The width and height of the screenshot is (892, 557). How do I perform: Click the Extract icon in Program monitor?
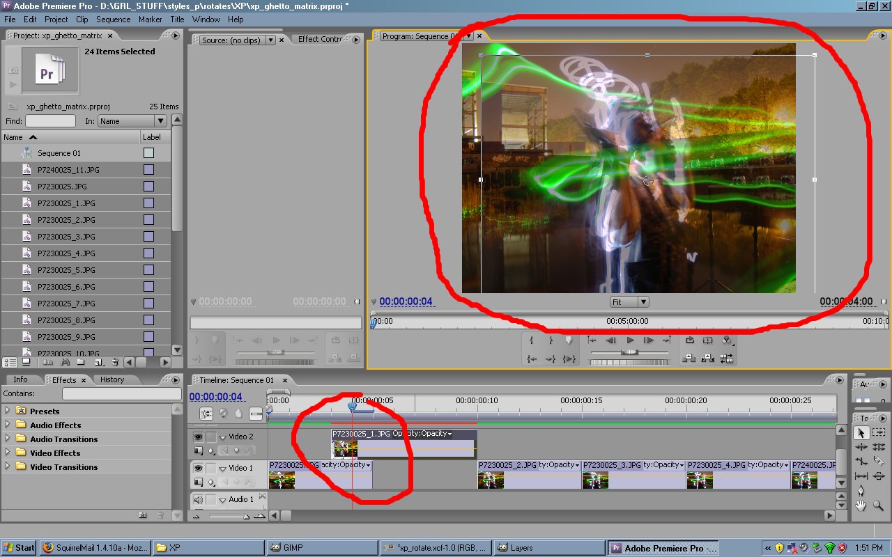click(x=707, y=357)
